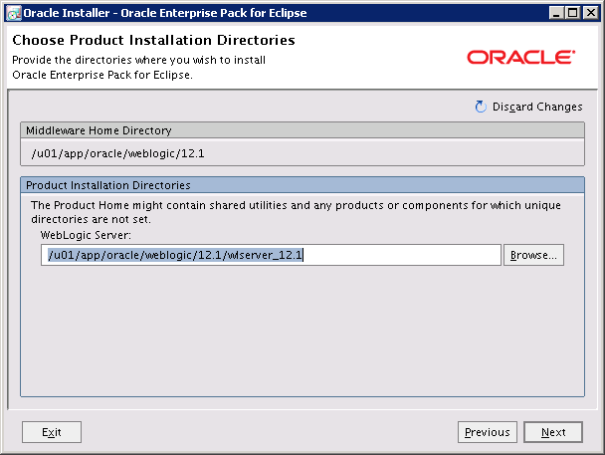Image resolution: width=605 pixels, height=455 pixels.
Task: Close the Oracle Installer window
Action: (589, 13)
